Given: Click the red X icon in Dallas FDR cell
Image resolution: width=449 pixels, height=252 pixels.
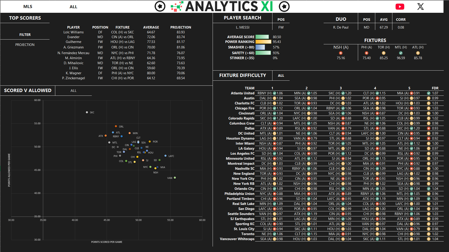Looking at the screenshot, I should pyautogui.click(x=429, y=128).
